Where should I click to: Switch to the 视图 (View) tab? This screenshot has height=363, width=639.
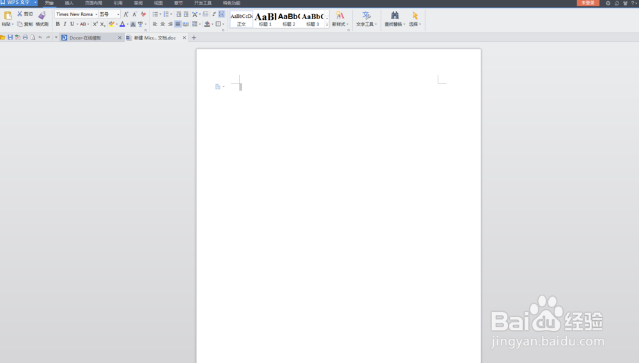[158, 3]
